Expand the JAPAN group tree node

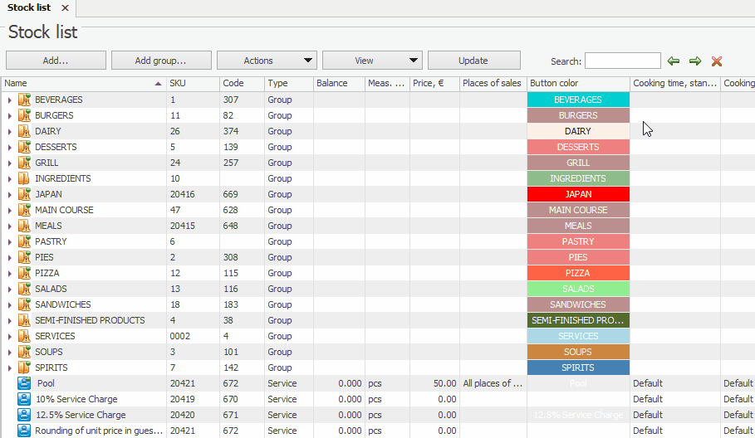click(9, 194)
